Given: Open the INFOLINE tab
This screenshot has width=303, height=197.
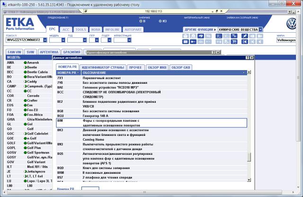Looking at the screenshot, I should click(x=112, y=29).
